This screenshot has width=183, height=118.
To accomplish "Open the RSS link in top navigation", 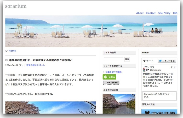I will [x=175, y=13].
